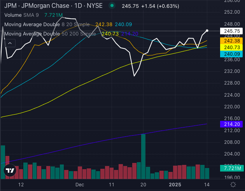Click the 14 date axis label
This screenshot has width=245, height=191.
[207, 185]
